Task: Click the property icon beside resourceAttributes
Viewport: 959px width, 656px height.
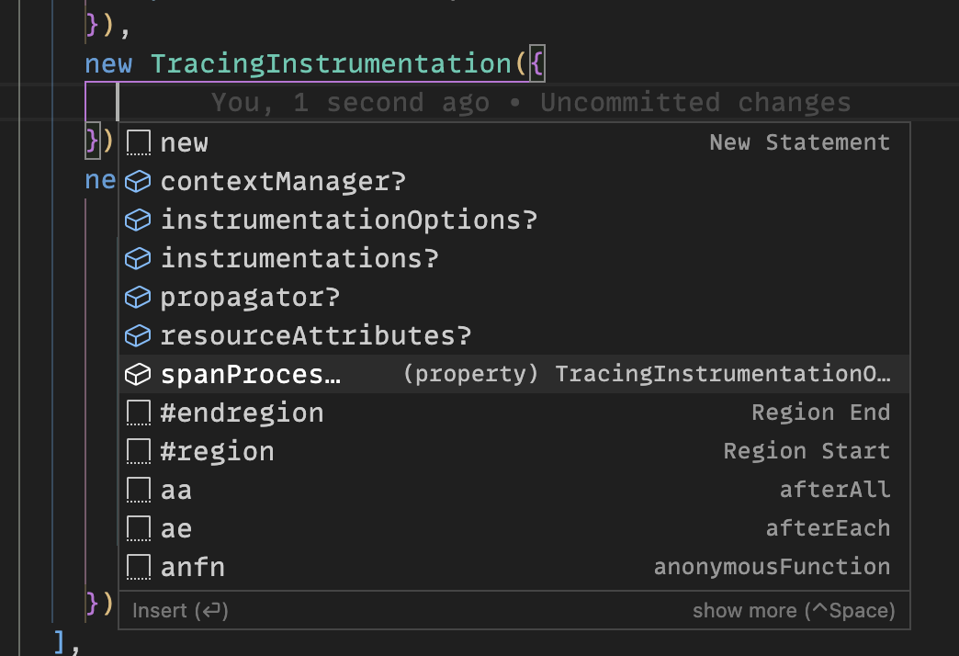Action: [137, 335]
